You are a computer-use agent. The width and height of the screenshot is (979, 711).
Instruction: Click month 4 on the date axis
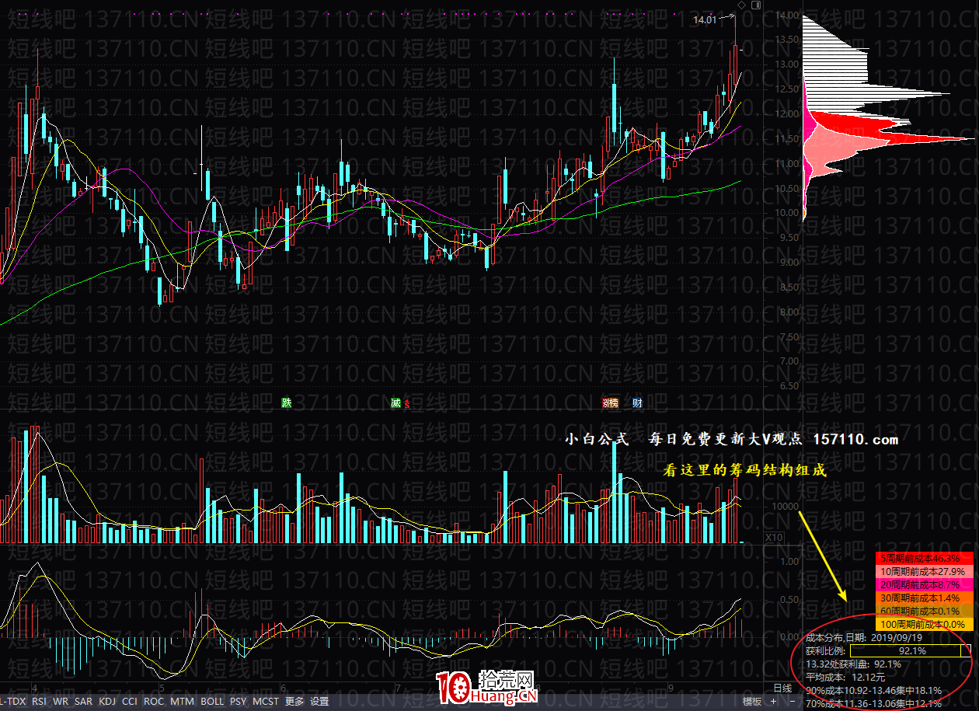point(34,688)
